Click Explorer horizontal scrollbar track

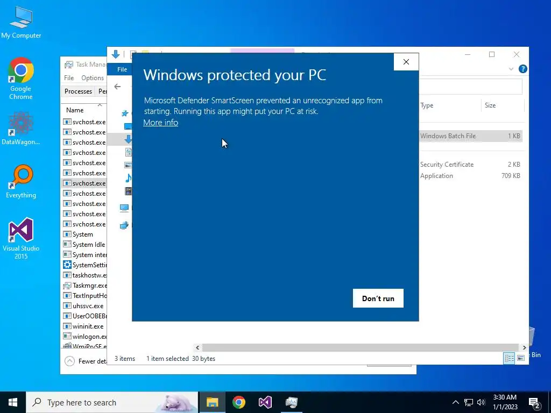tap(361, 348)
